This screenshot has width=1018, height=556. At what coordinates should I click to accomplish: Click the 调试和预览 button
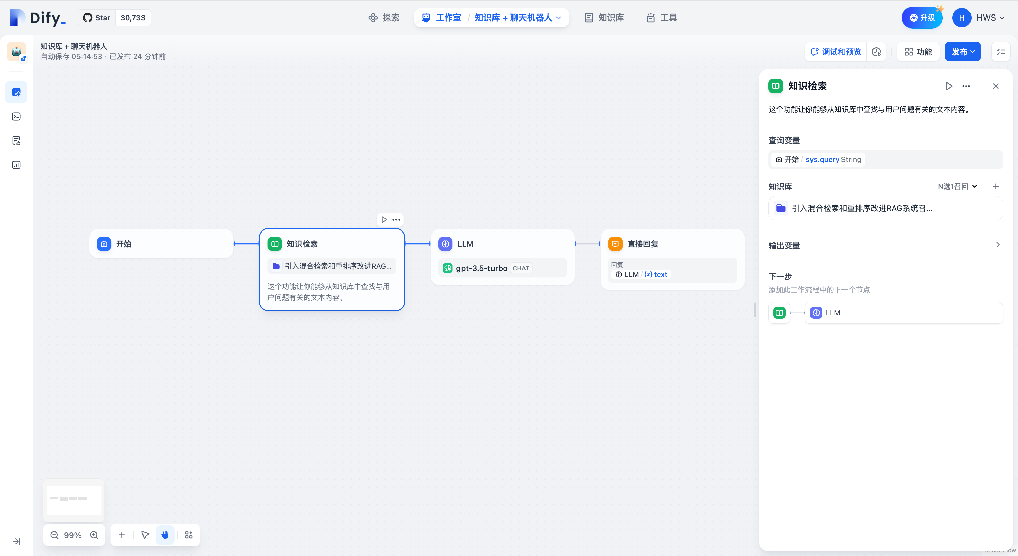(835, 52)
